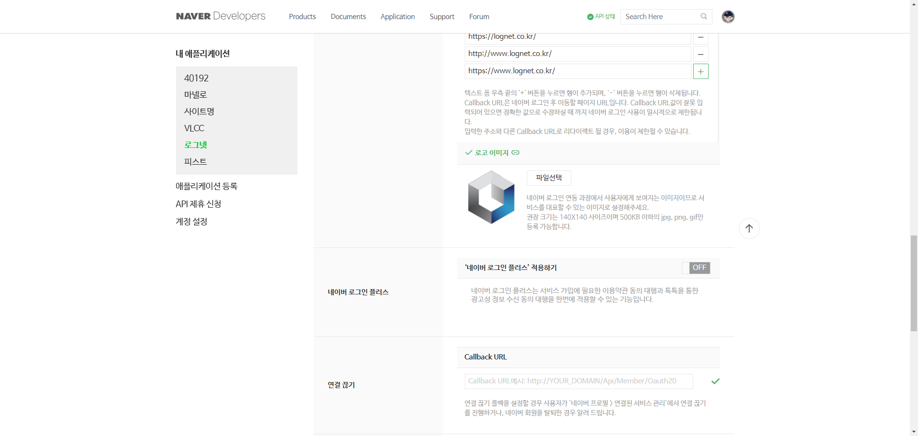Click the NAVER Developers logo
Screen dimensions: 918x436
tap(220, 16)
